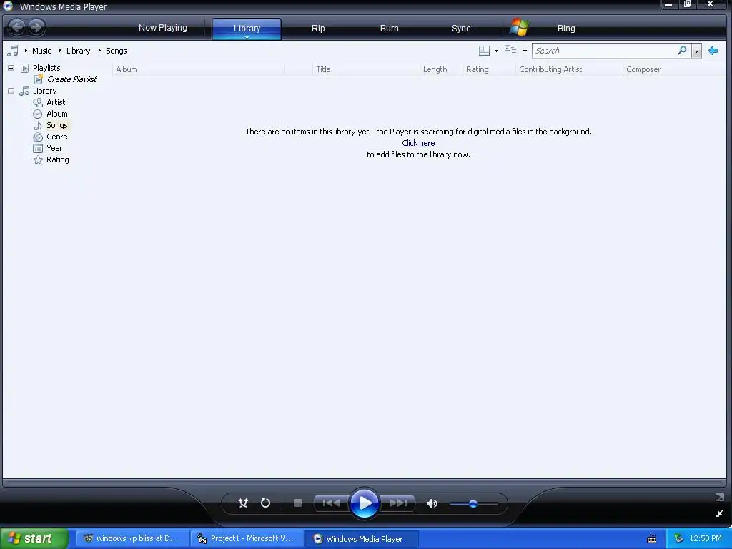Click the View options icon
The width and height of the screenshot is (732, 549).
coord(510,50)
